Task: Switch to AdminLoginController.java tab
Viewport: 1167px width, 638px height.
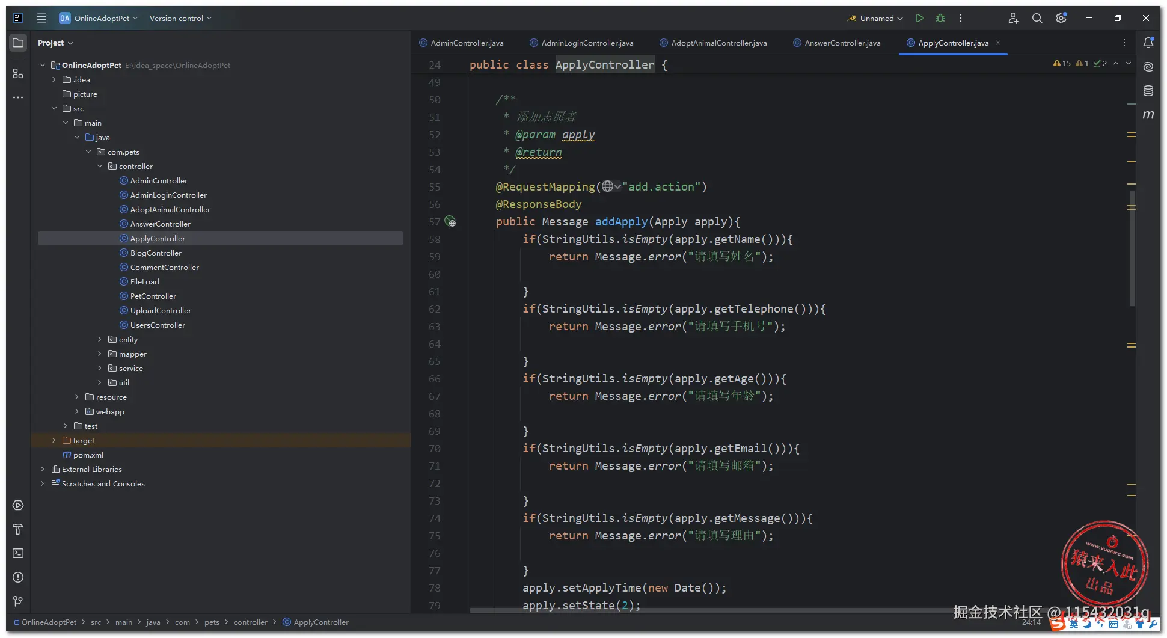Action: 581,43
